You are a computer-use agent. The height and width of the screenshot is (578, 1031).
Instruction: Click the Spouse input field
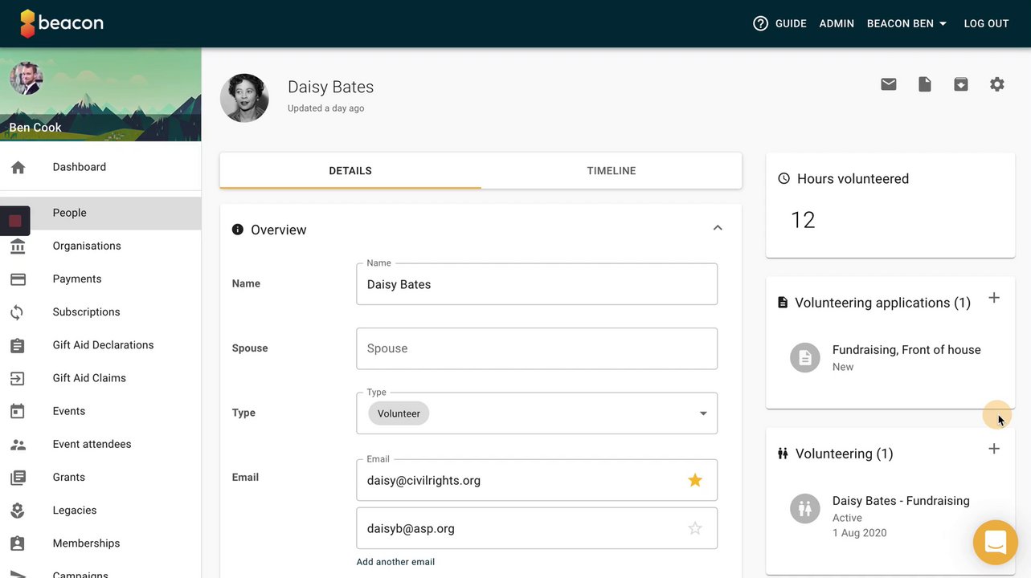click(x=536, y=348)
